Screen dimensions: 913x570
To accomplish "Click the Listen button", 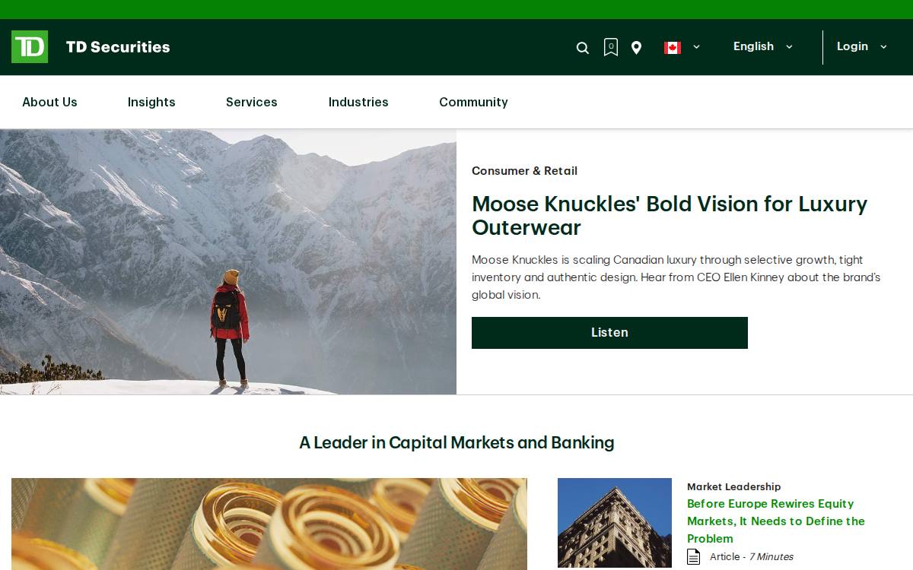I will tap(609, 333).
